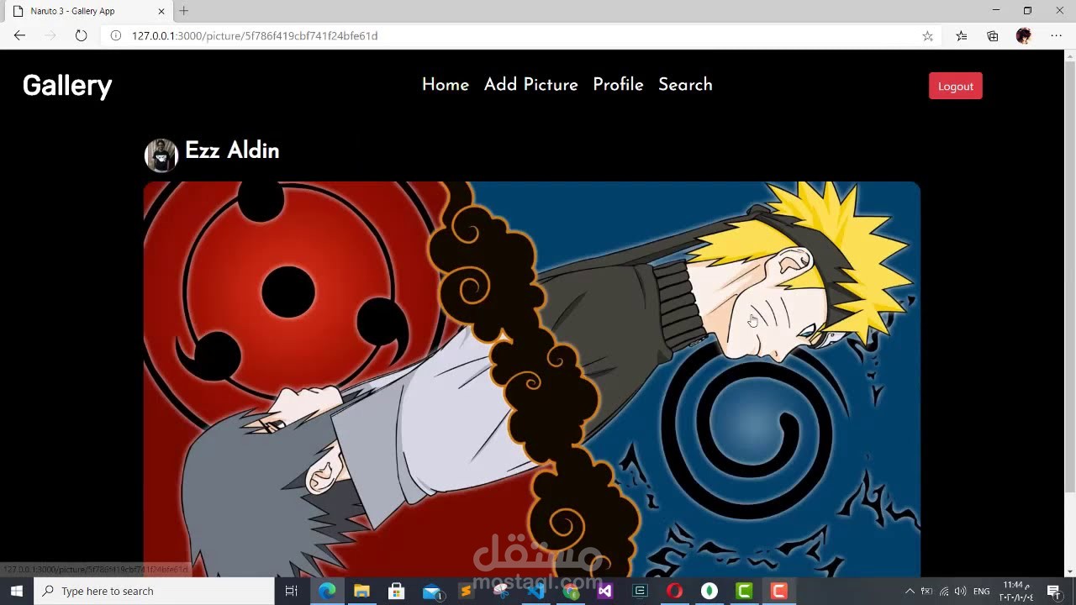Open the Add Picture page

pyautogui.click(x=531, y=85)
